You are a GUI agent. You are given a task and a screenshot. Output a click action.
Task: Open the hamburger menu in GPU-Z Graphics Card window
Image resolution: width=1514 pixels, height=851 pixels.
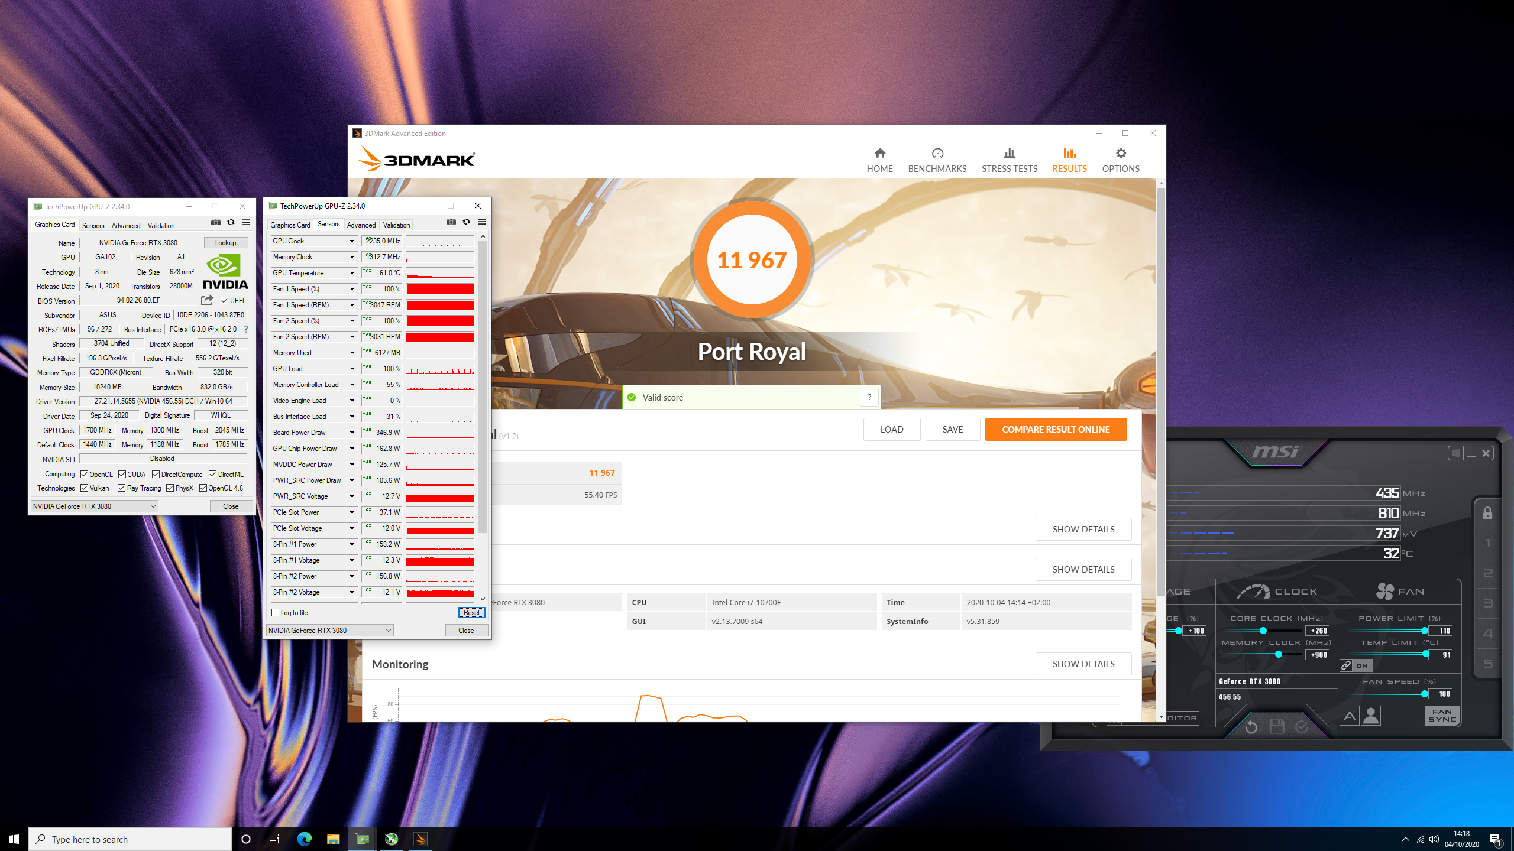(246, 222)
